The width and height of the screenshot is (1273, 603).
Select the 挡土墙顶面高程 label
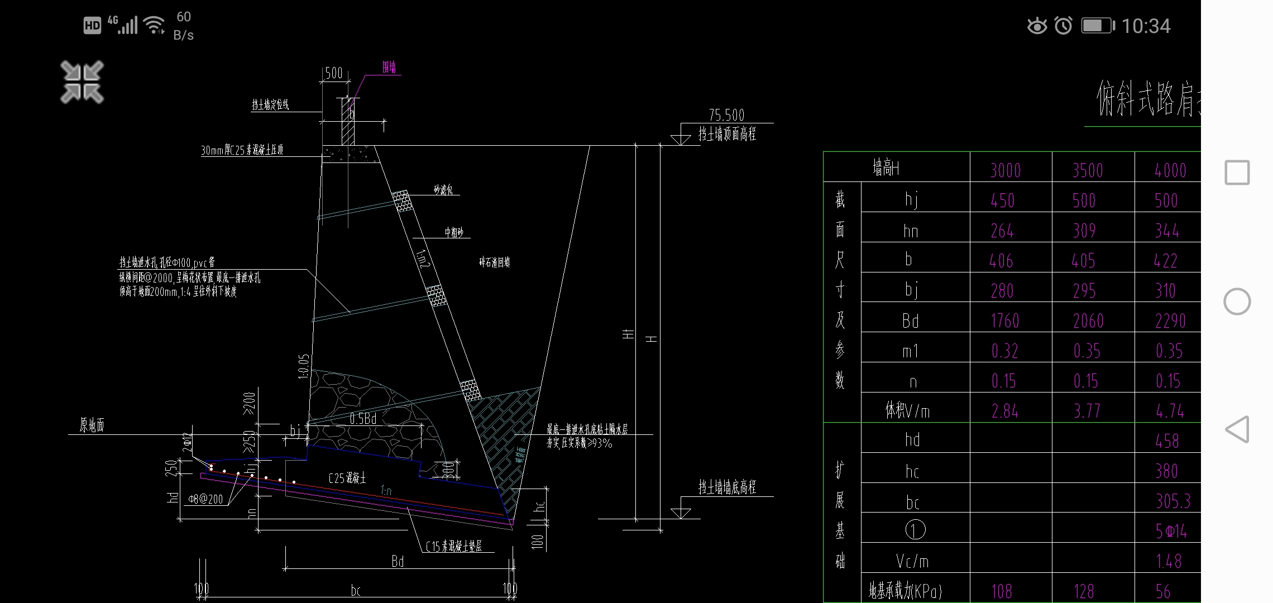[727, 134]
